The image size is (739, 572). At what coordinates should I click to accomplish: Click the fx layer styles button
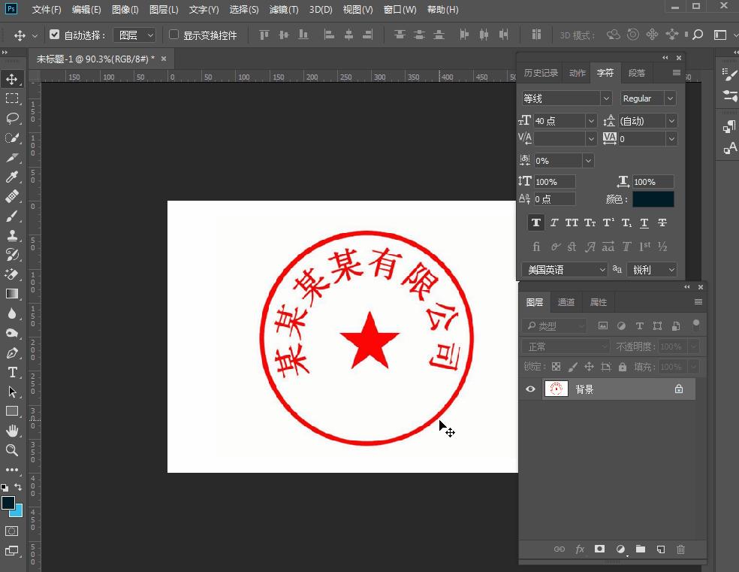point(579,549)
